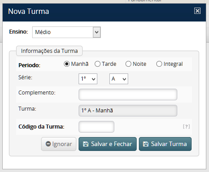
Task: Click the Código da Turma input field
Action: [96, 127]
